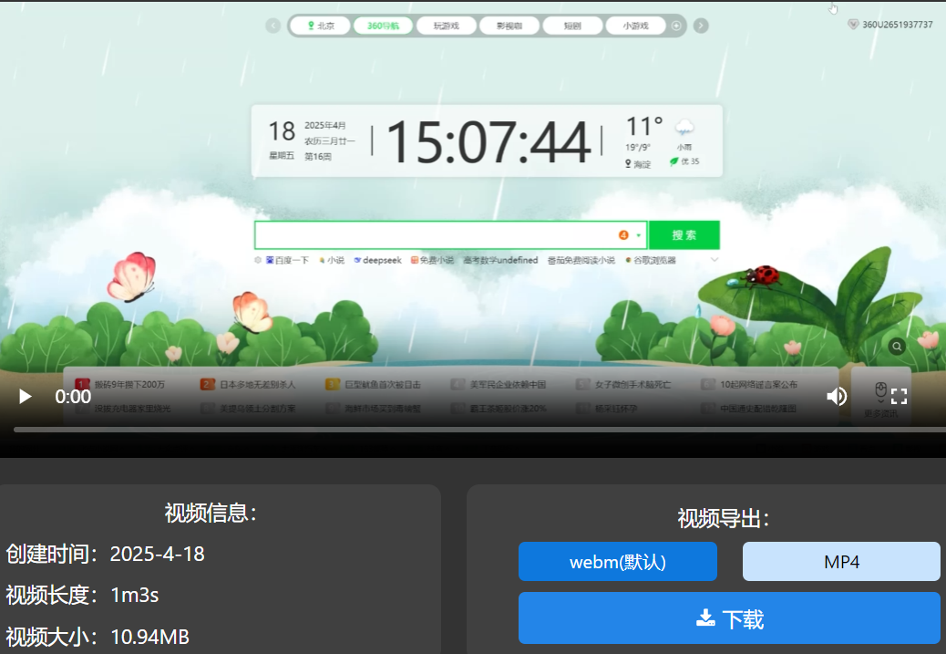Image resolution: width=946 pixels, height=654 pixels.
Task: Click the magnifier icon above fullscreen button
Action: 897,347
